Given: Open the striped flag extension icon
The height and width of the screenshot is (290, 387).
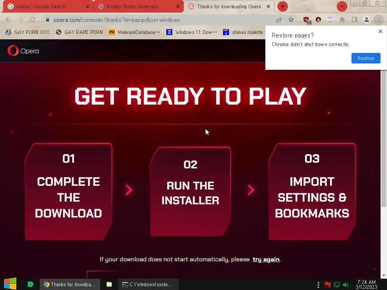Looking at the screenshot, I should 330,20.
